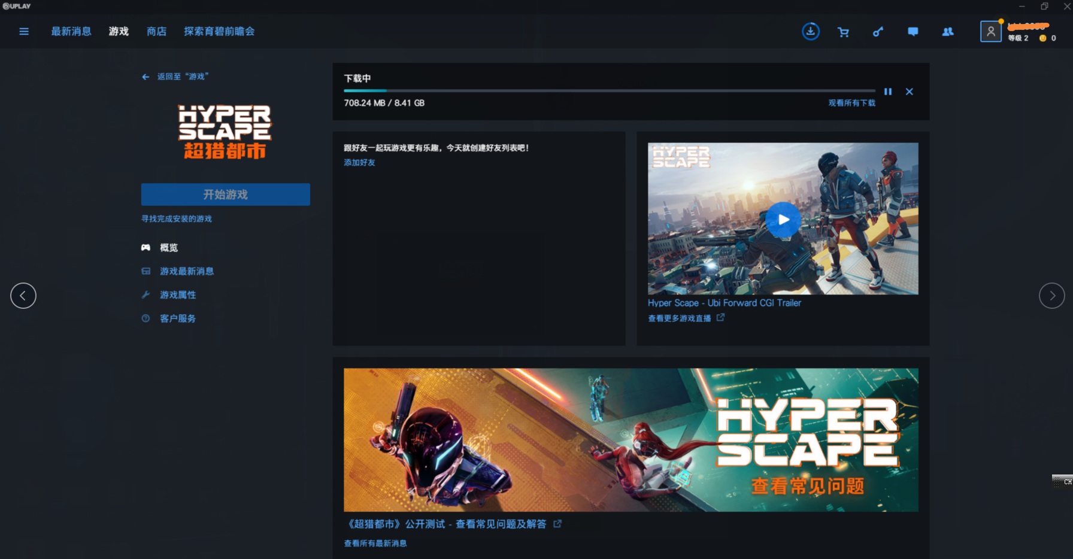This screenshot has width=1073, height=559.
Task: Open the 公开测试 FAQ headline link
Action: click(x=447, y=524)
